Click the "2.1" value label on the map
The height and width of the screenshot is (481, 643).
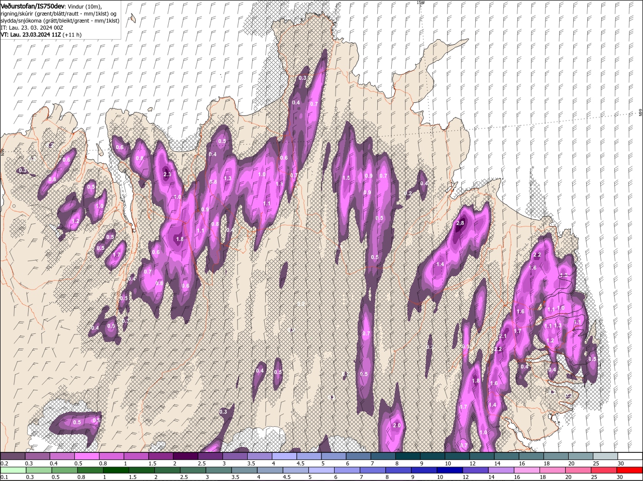click(x=503, y=336)
